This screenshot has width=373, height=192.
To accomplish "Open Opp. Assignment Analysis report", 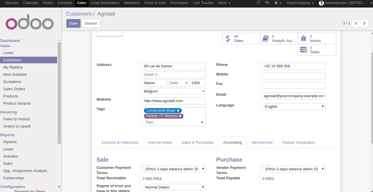I will coord(25,171).
